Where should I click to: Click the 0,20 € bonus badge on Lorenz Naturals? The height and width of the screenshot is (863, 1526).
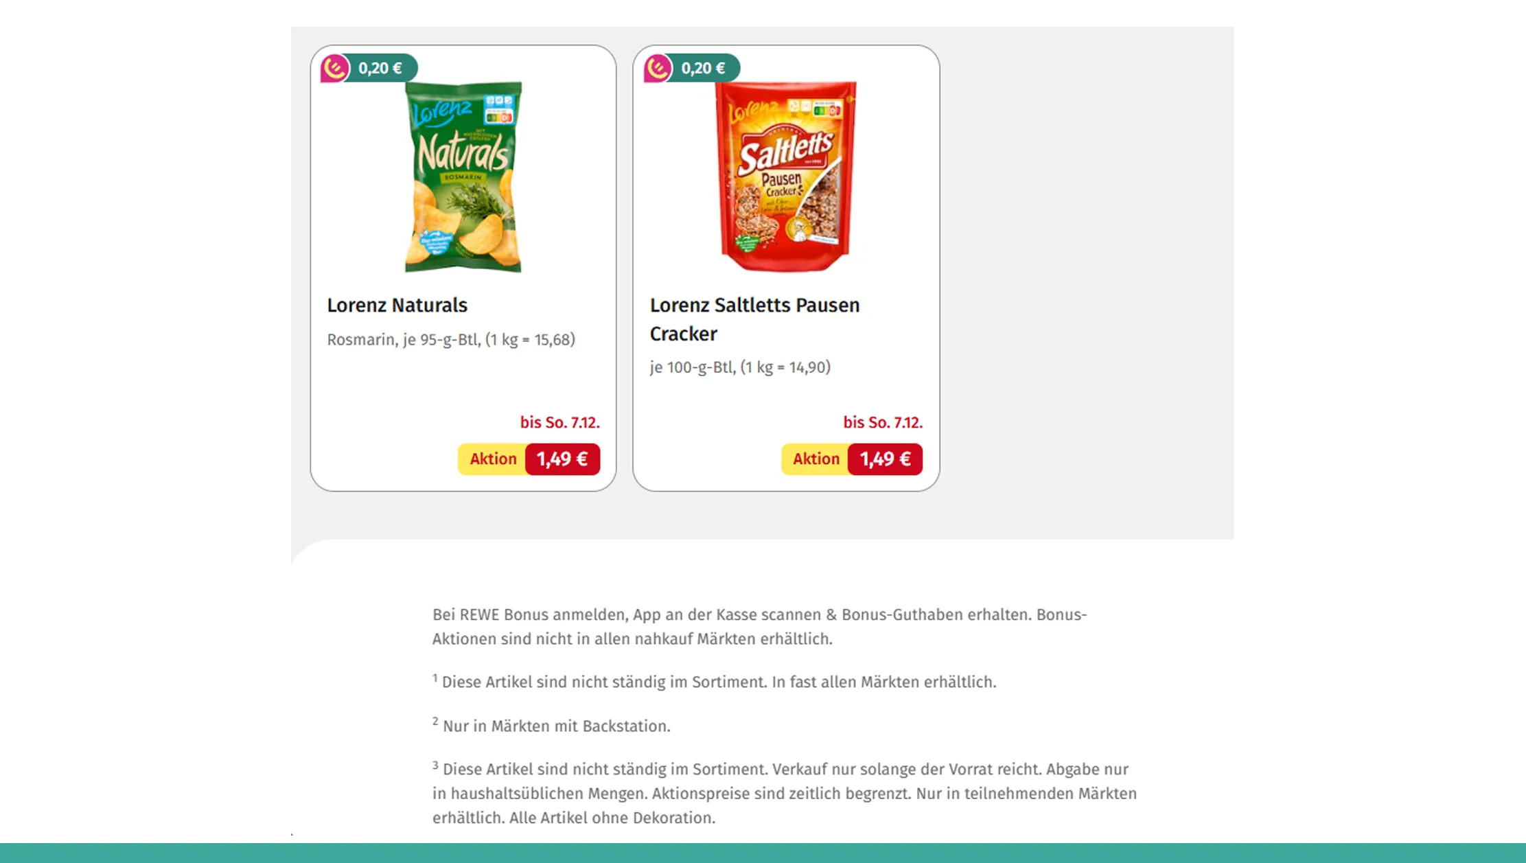379,67
